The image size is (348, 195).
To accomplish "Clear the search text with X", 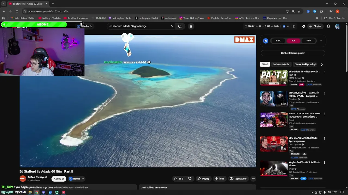I will coord(172,26).
